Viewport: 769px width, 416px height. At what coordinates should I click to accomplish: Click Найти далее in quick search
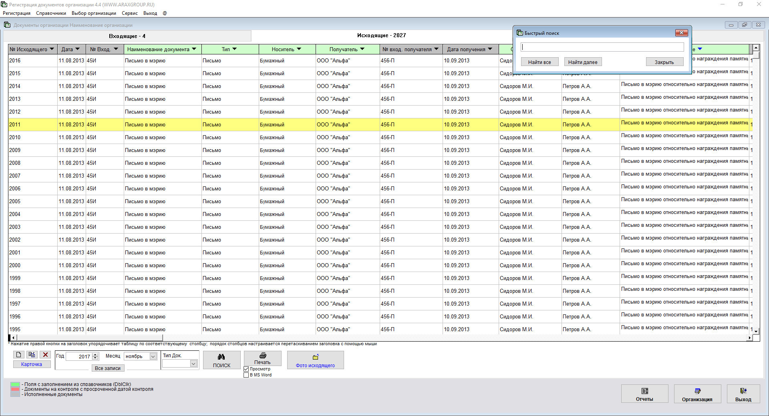coord(583,62)
